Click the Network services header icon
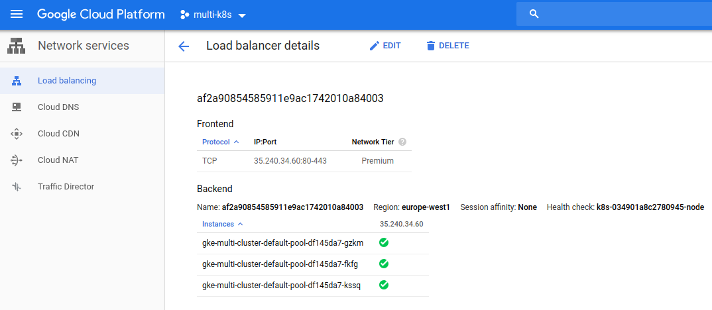The height and width of the screenshot is (310, 712). point(17,46)
